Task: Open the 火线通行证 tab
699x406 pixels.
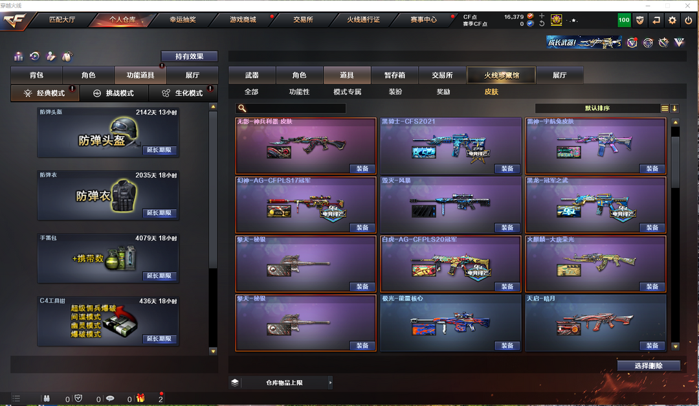Action: pos(363,19)
